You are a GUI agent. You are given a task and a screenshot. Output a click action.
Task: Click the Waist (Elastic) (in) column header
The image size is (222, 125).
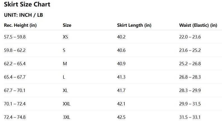(x=198, y=25)
